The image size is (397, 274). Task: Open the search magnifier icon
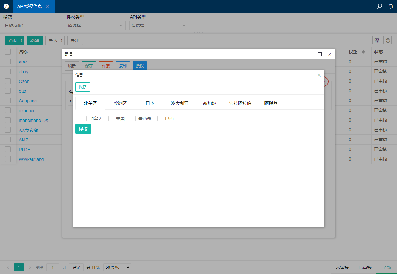pos(379,6)
